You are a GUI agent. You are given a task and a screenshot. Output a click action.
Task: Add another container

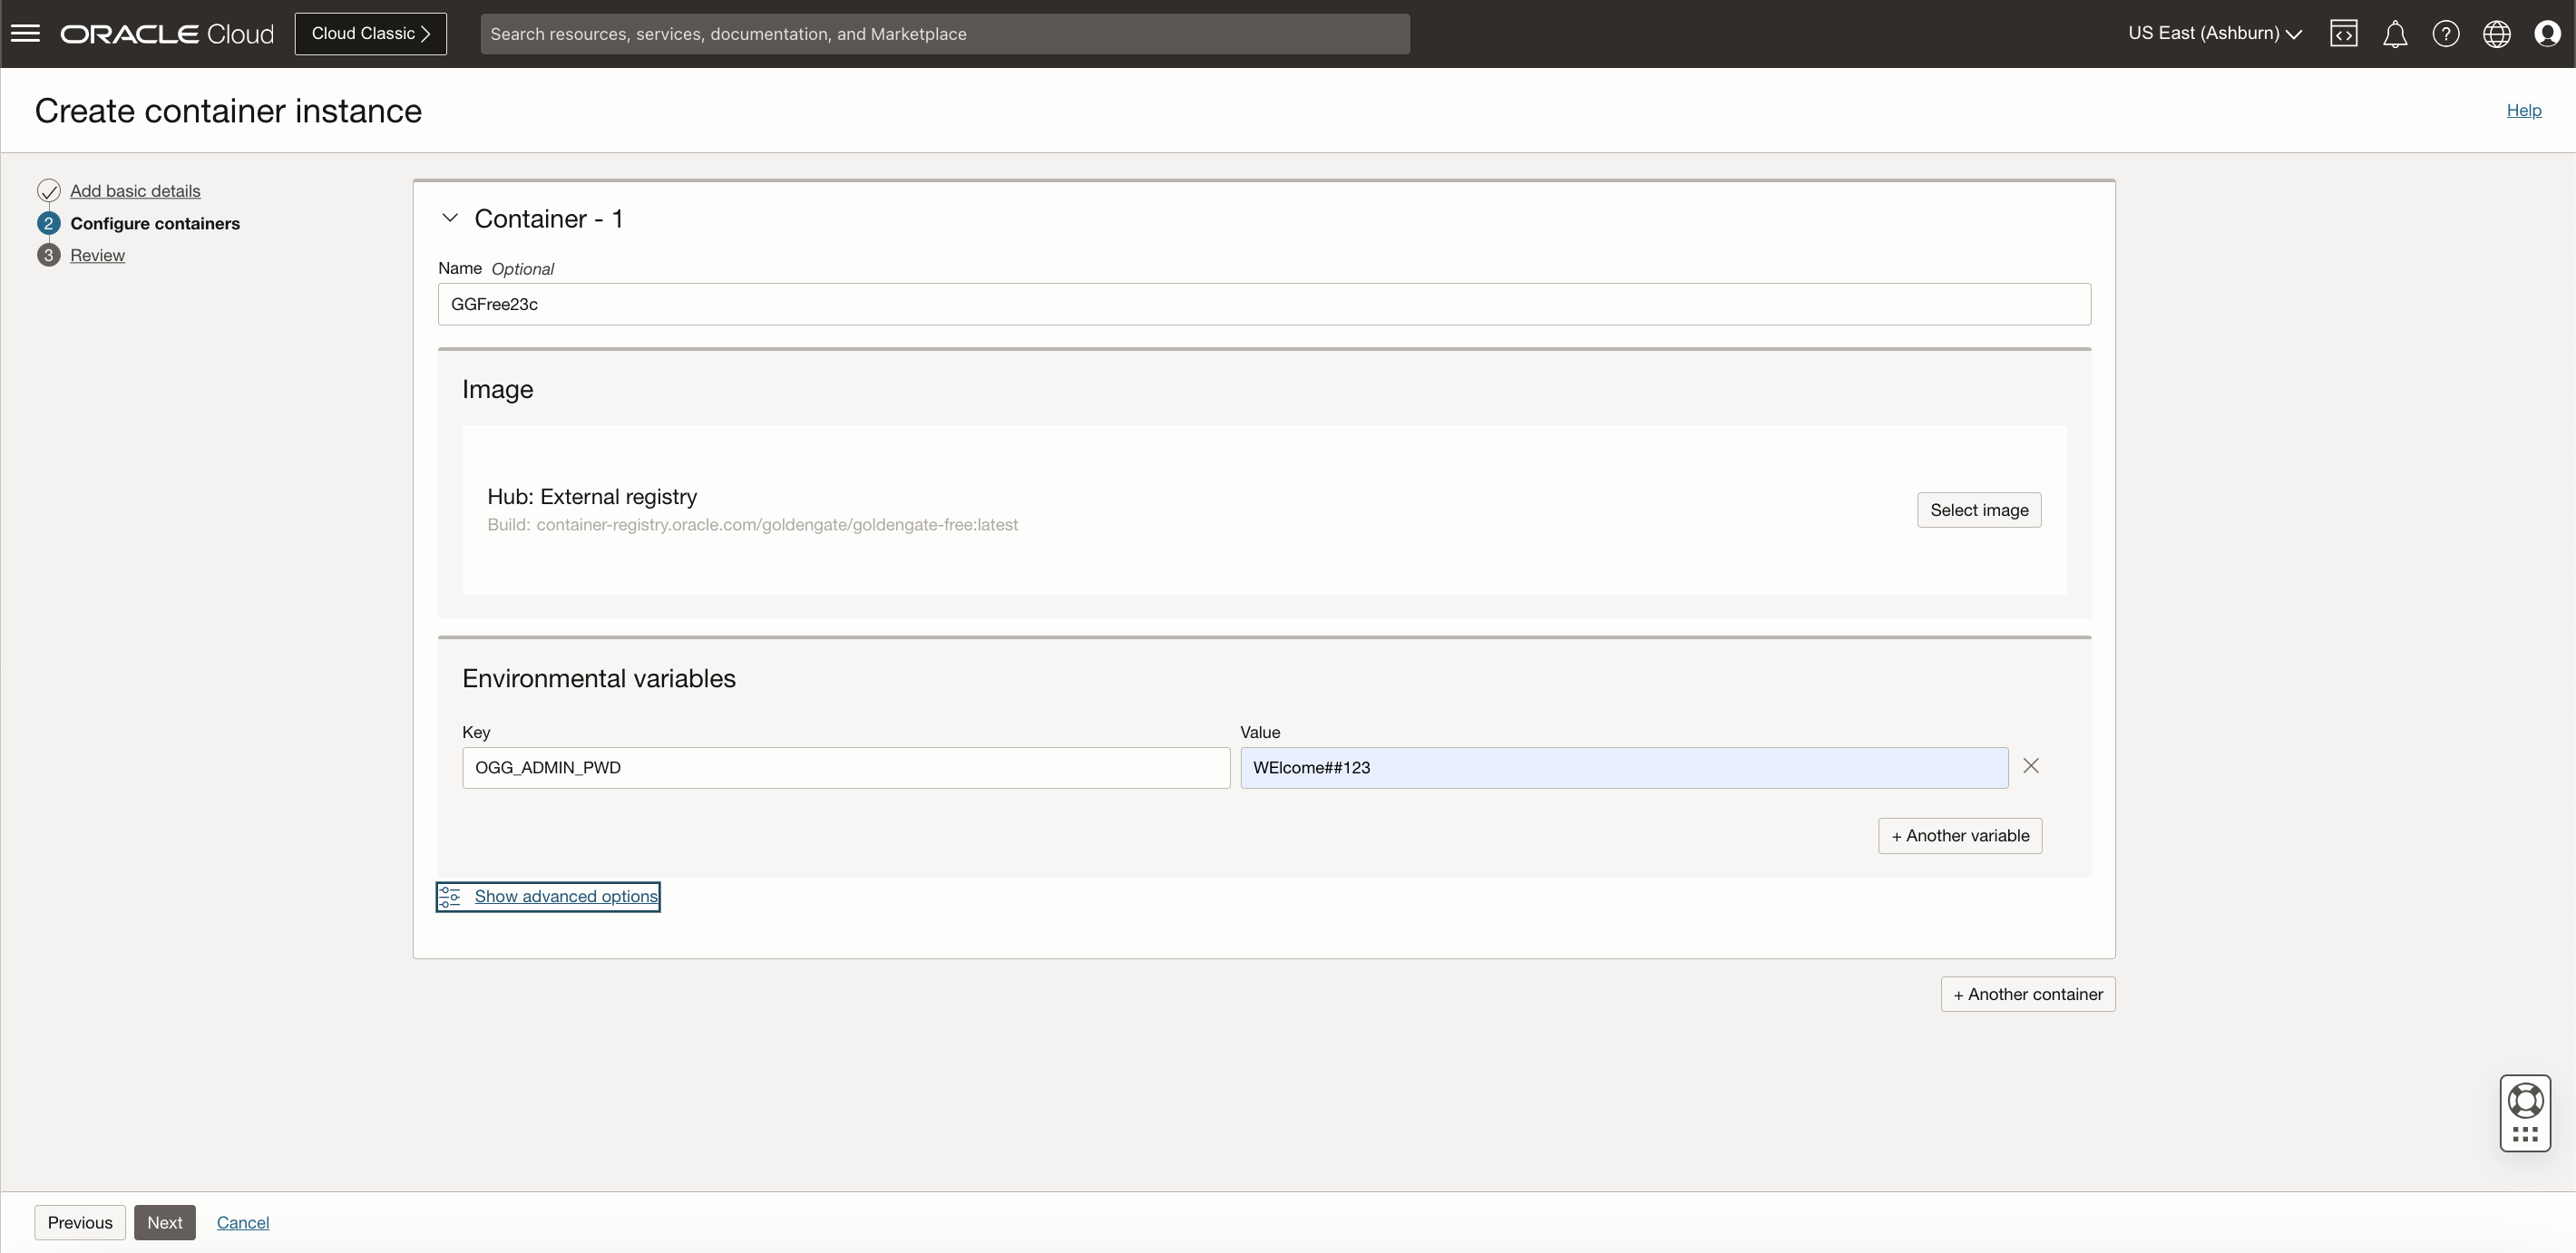pos(2027,993)
